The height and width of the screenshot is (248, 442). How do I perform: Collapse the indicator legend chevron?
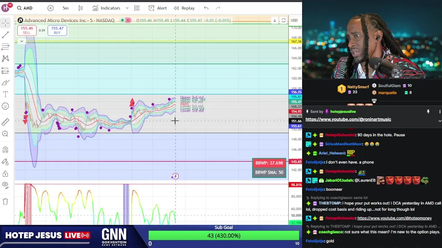[21, 41]
